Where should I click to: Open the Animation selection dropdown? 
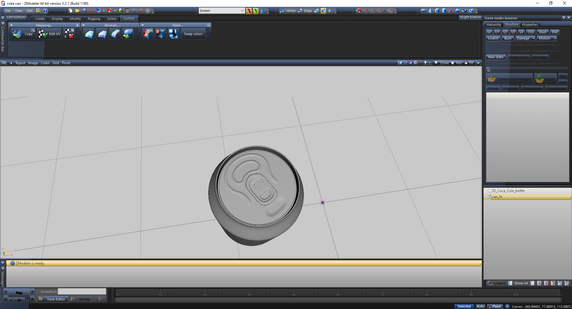(103, 291)
